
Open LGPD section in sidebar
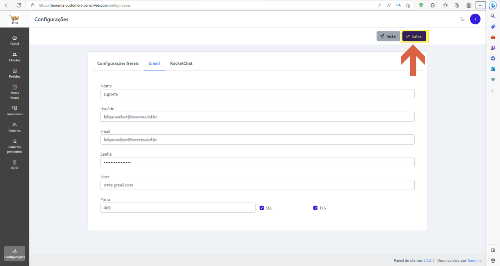15,165
